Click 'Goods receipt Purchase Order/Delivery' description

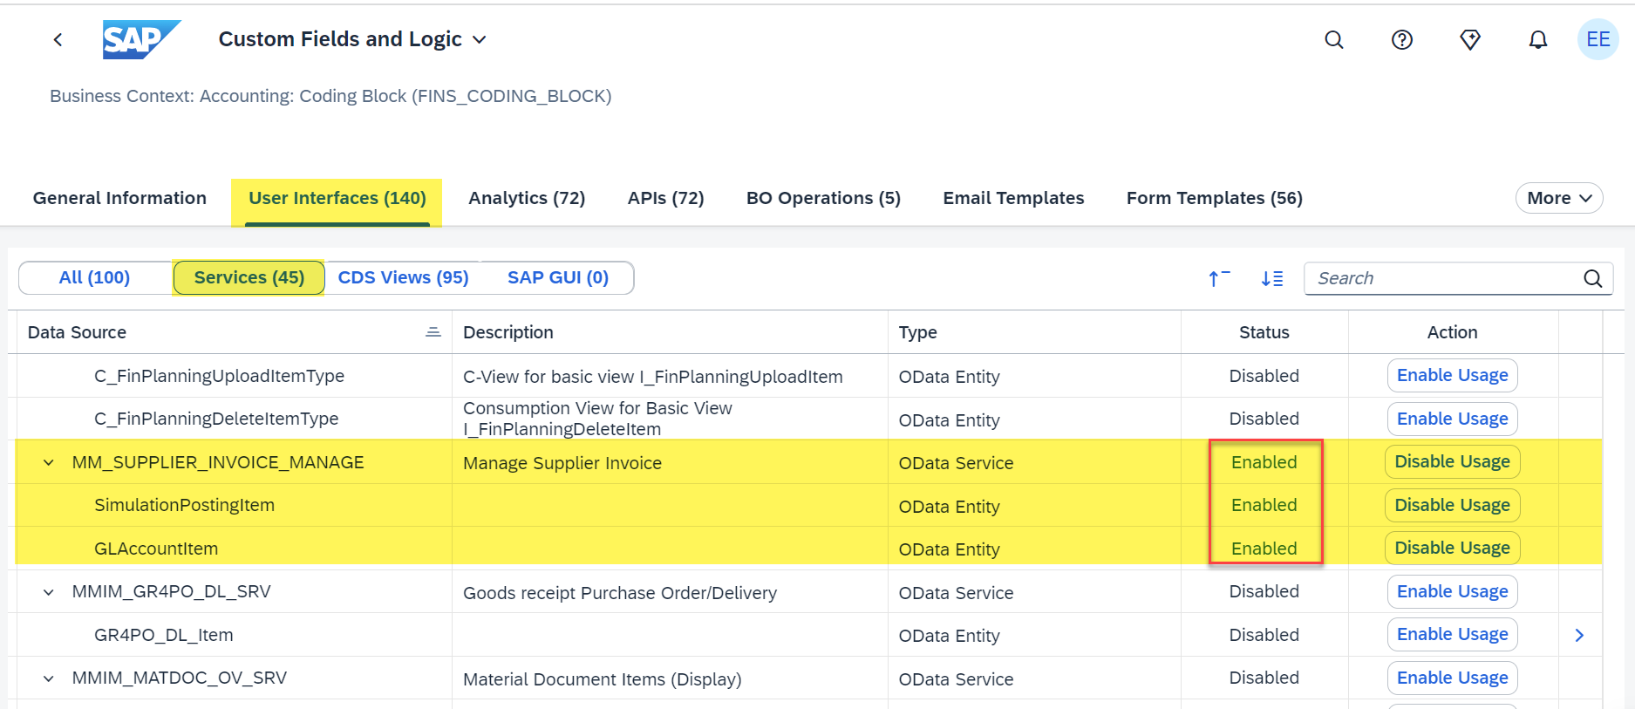coord(620,593)
